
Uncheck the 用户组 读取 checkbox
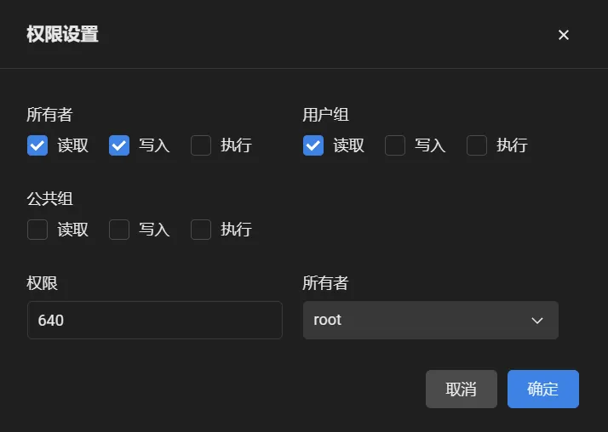(x=313, y=145)
